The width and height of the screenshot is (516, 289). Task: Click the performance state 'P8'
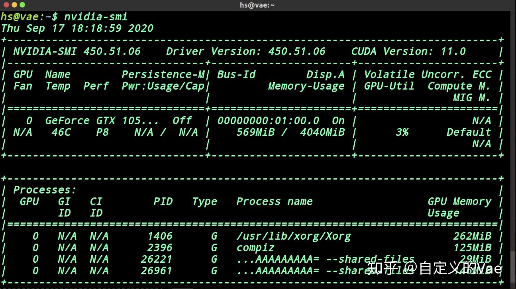102,132
